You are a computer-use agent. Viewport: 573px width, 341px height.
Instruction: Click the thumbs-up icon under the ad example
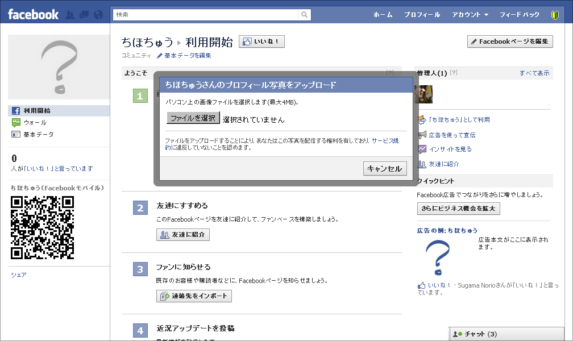click(421, 285)
